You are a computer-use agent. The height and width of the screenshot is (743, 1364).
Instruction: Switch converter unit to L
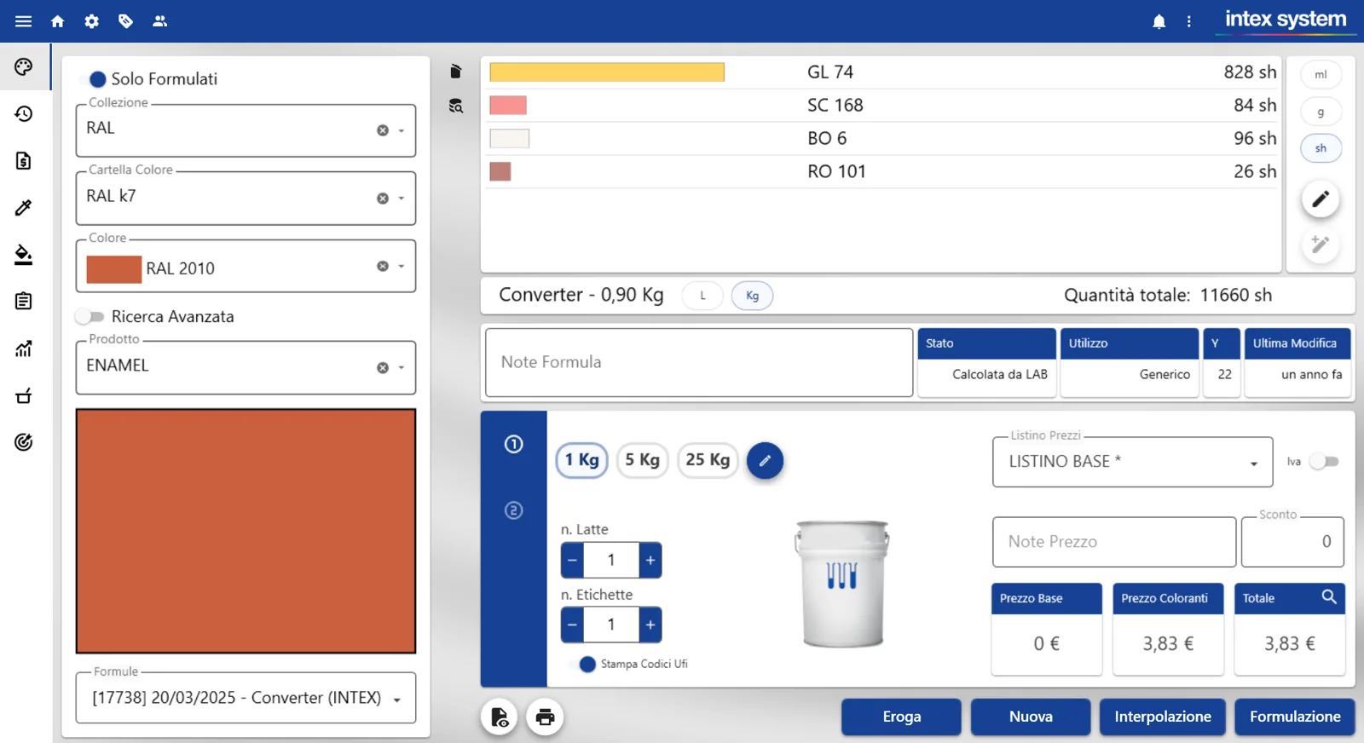point(702,296)
